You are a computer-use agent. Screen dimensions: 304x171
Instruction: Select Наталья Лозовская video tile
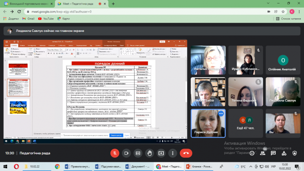(x=208, y=60)
